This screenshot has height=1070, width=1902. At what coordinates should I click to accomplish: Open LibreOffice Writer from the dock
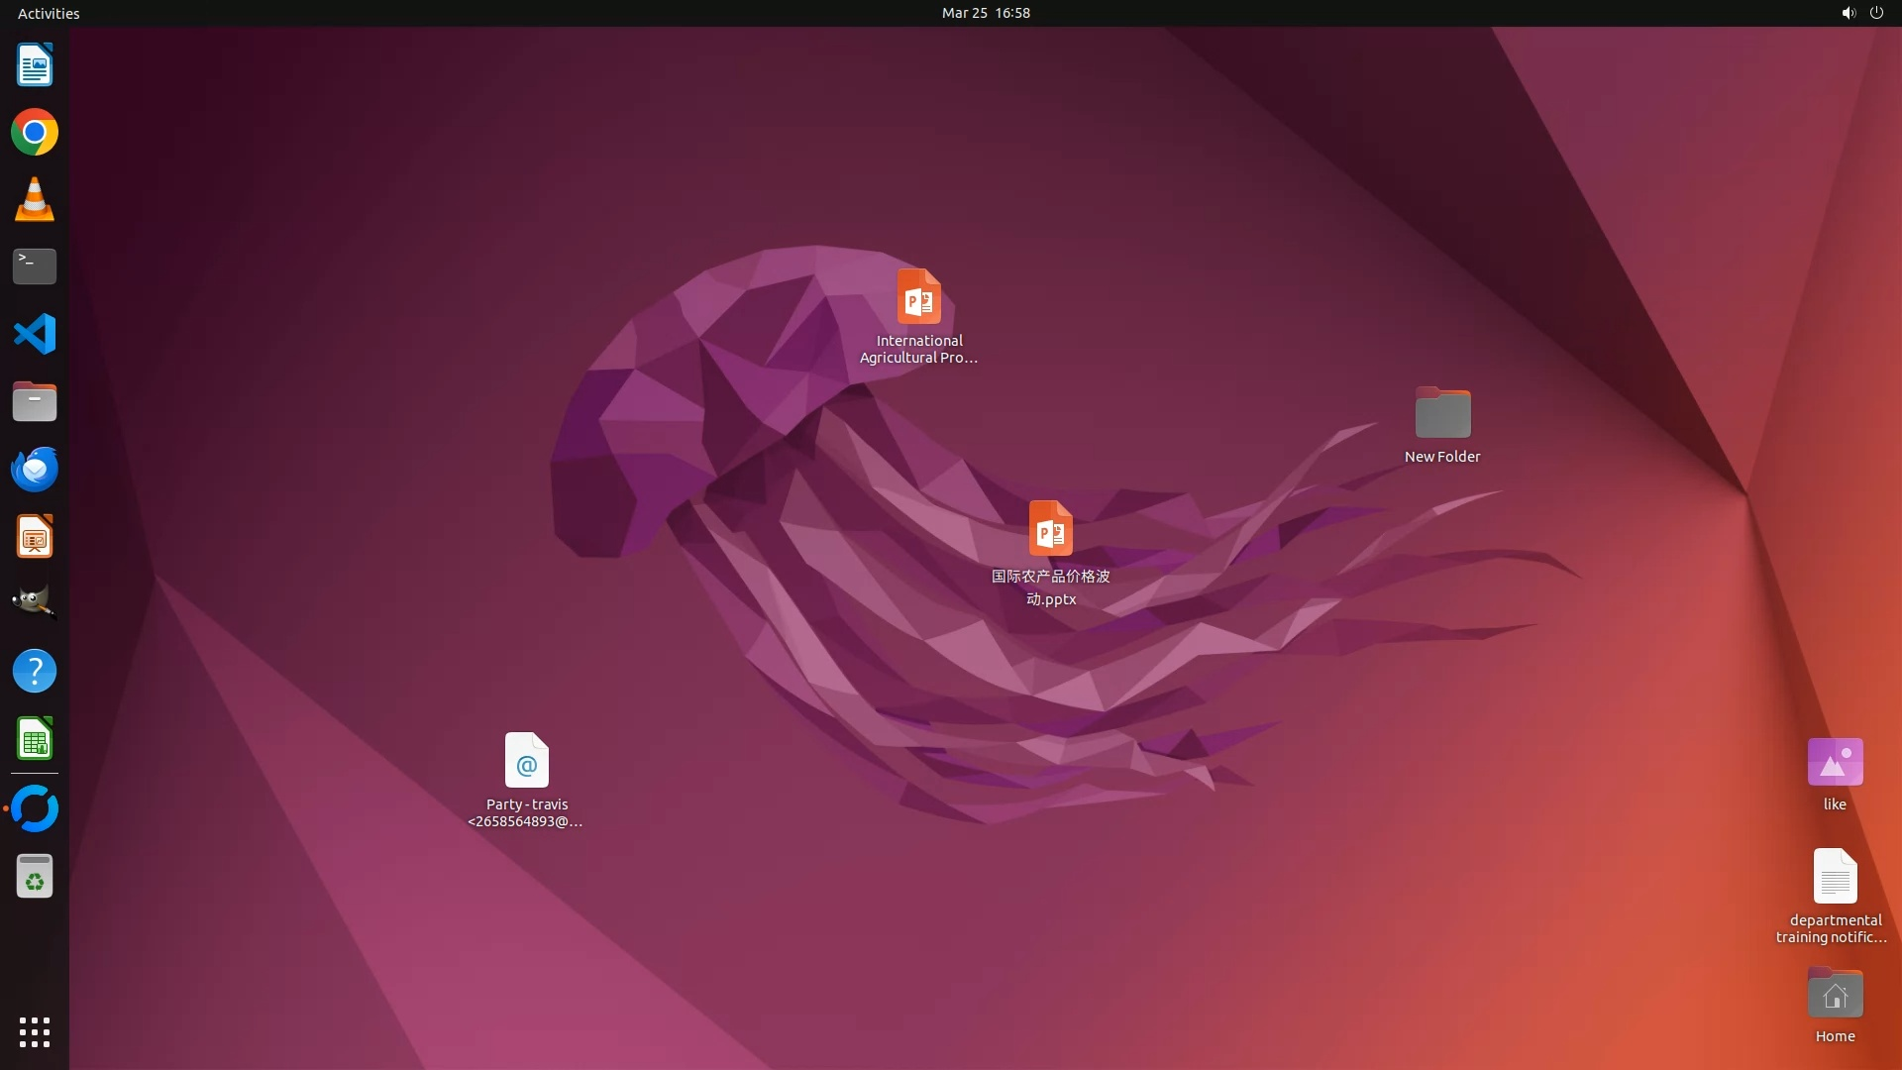tap(35, 65)
